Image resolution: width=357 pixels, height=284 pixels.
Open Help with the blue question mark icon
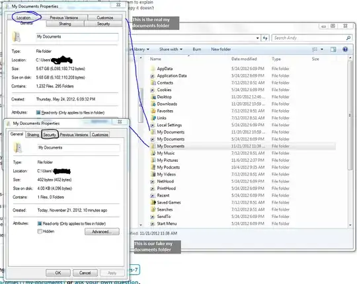click(x=345, y=50)
